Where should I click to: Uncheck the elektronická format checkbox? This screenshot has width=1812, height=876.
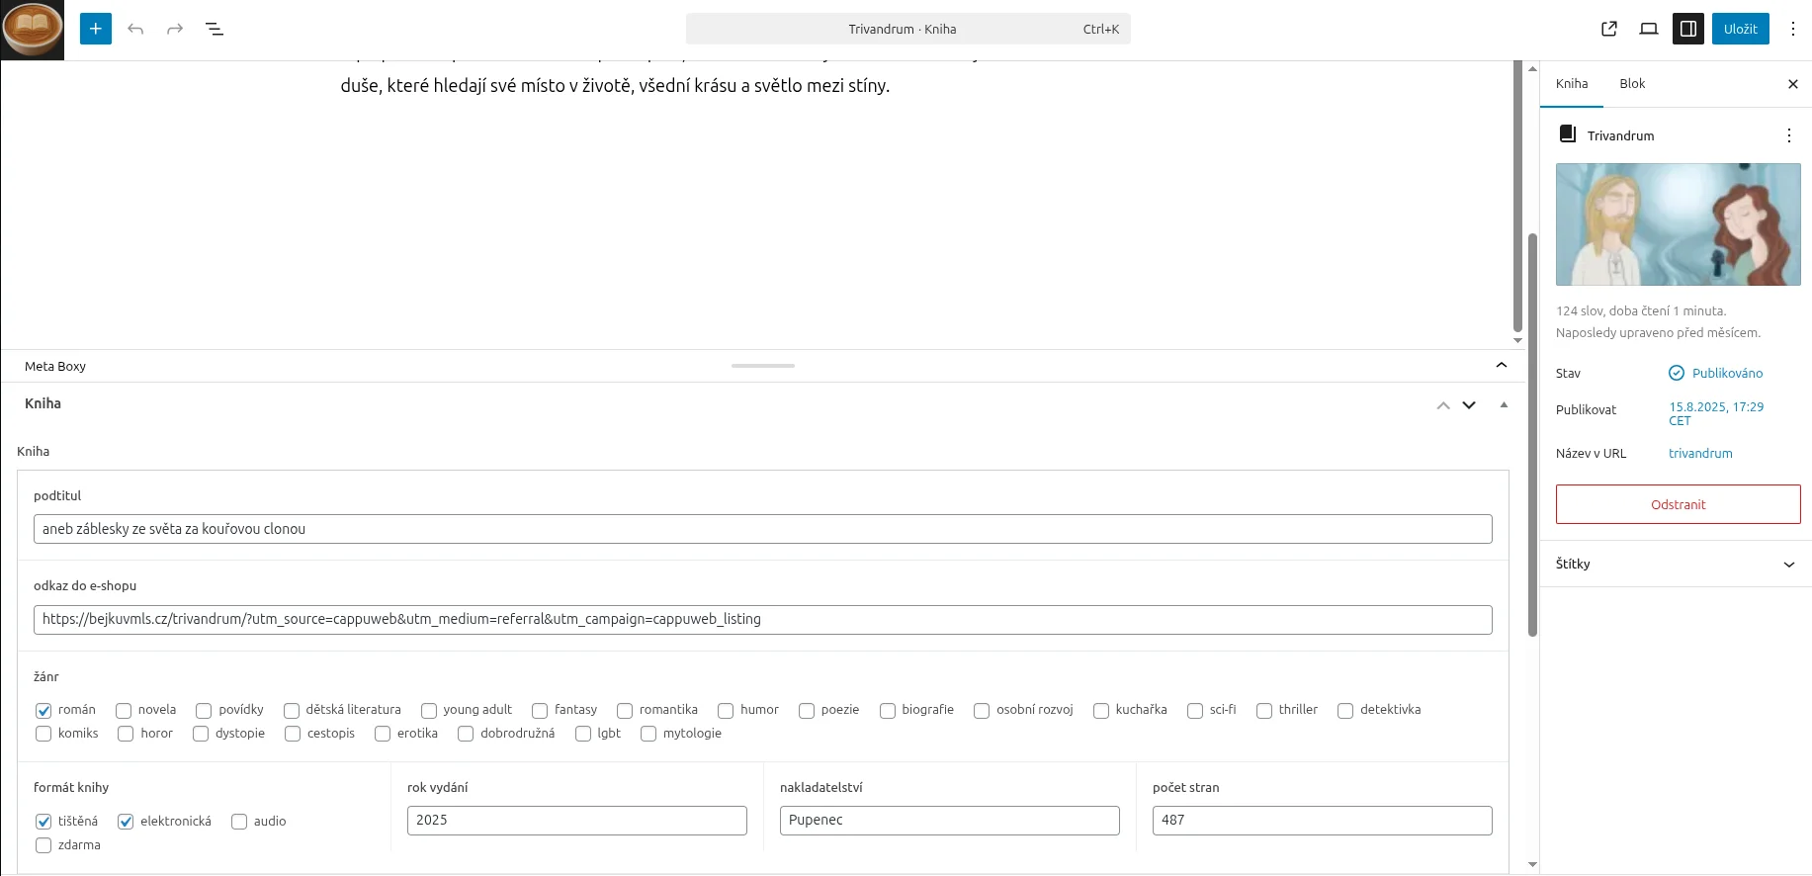tap(126, 822)
